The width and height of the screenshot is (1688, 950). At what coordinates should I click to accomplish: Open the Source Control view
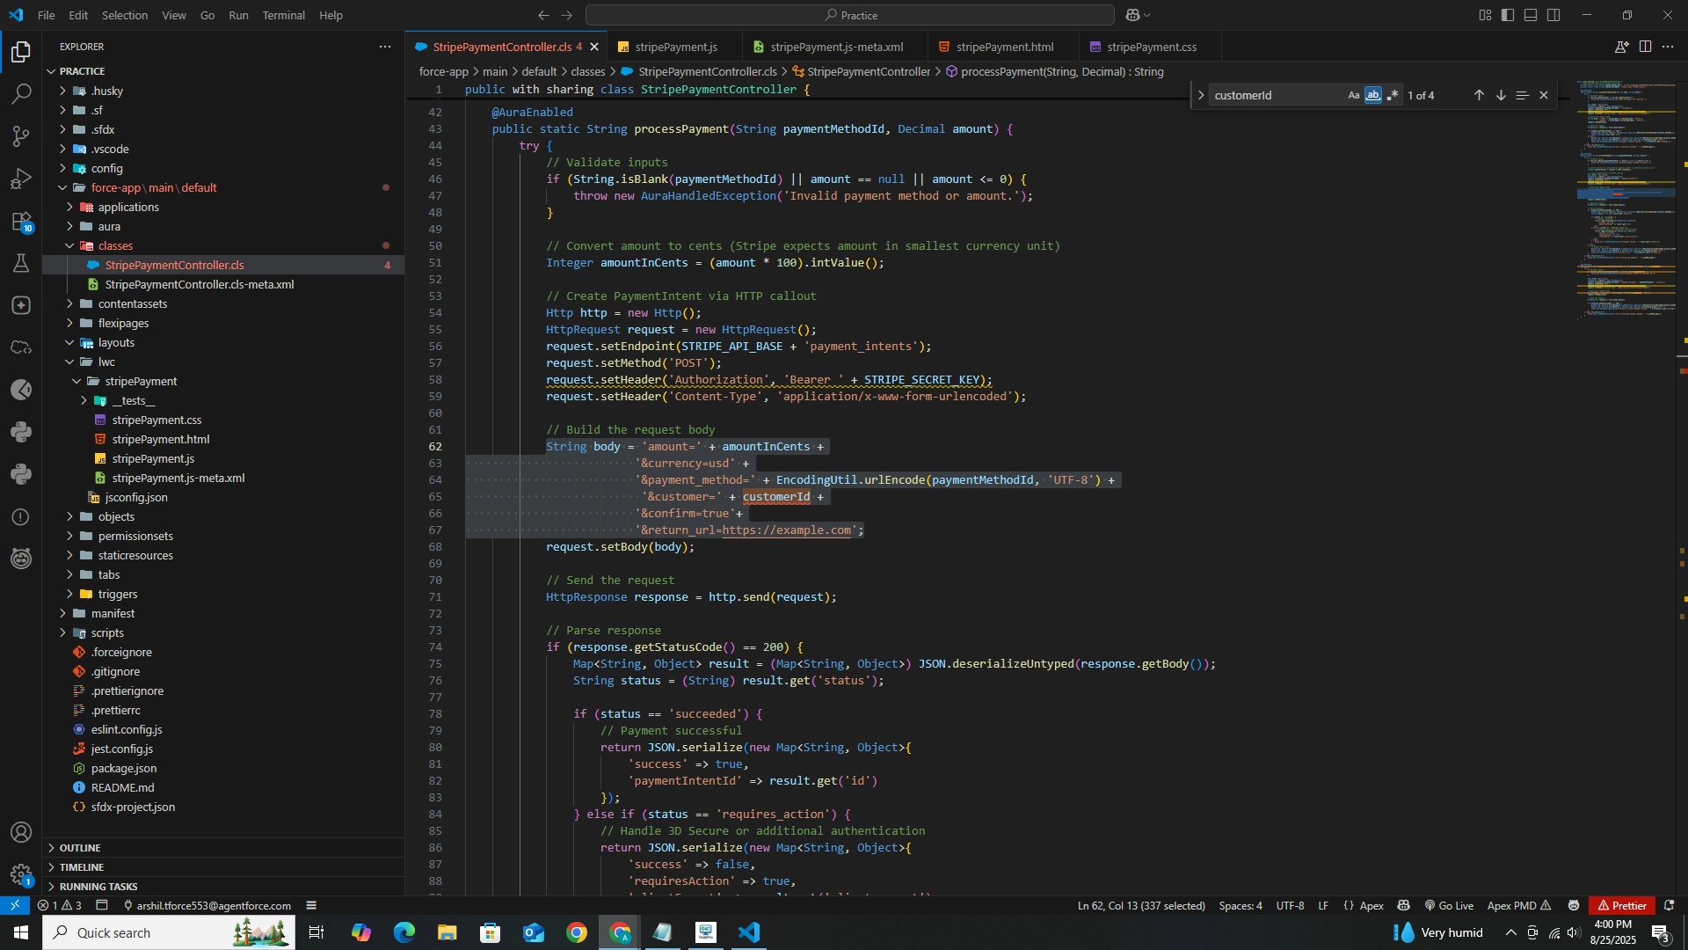(x=21, y=136)
